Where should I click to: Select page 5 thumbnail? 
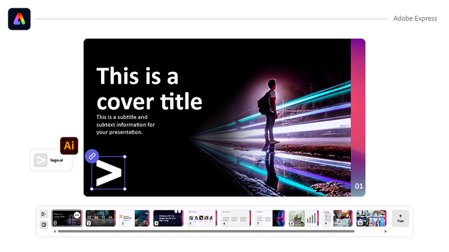tap(202, 218)
